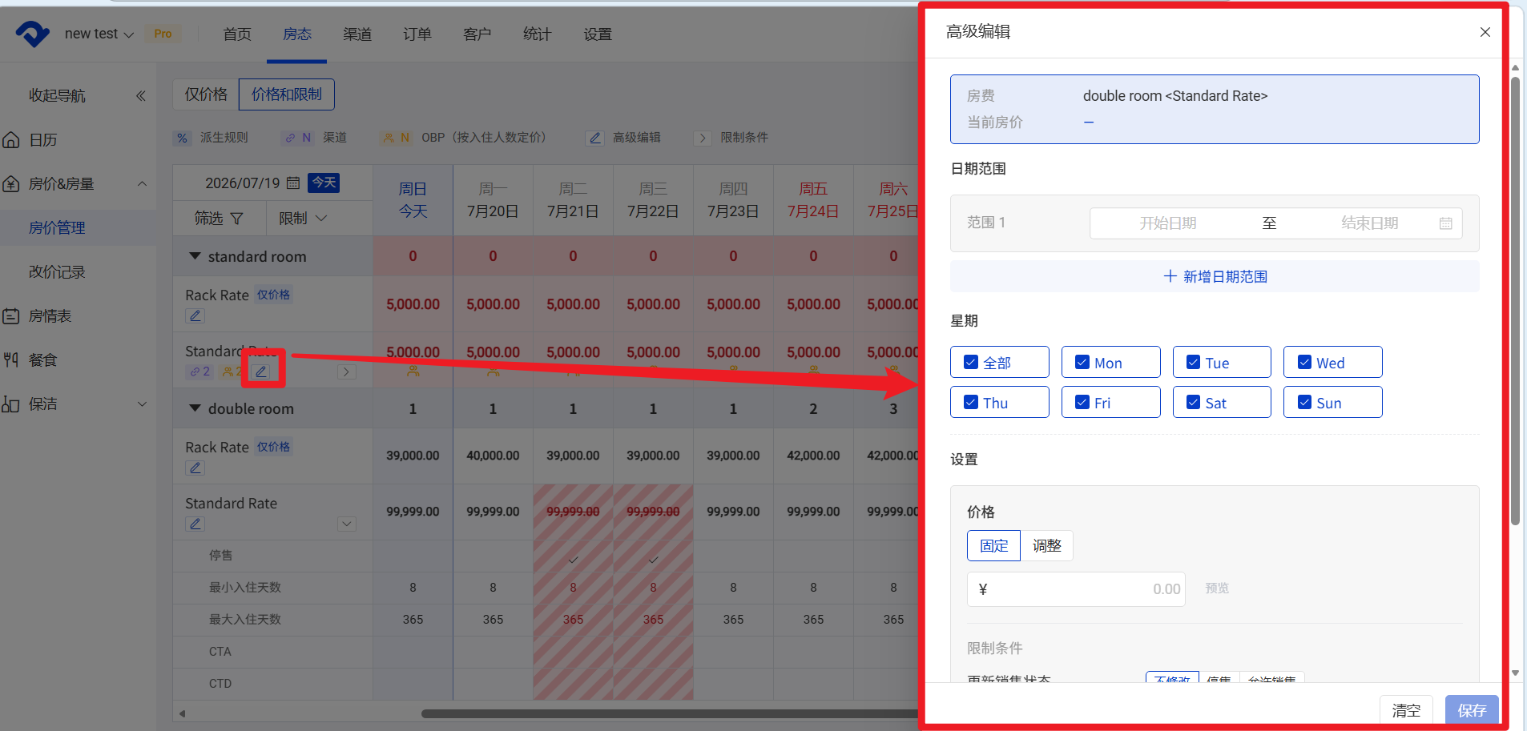This screenshot has height=731, width=1527.
Task: Click calendar icon in 范围 1 date field
Action: tap(1445, 223)
